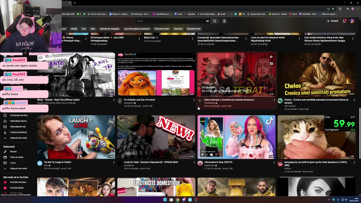Click the YouTube search magnifier button

tap(215, 21)
